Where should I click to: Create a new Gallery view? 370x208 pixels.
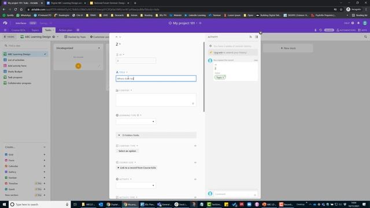[x=25, y=172]
